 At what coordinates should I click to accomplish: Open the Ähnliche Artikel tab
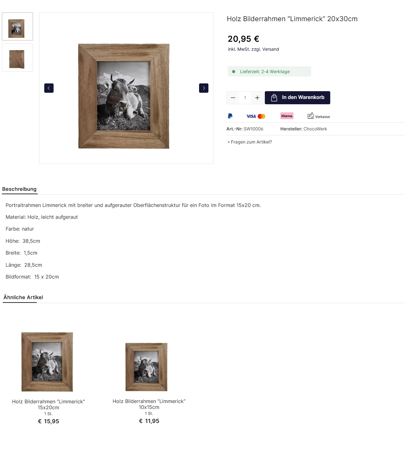(x=23, y=298)
